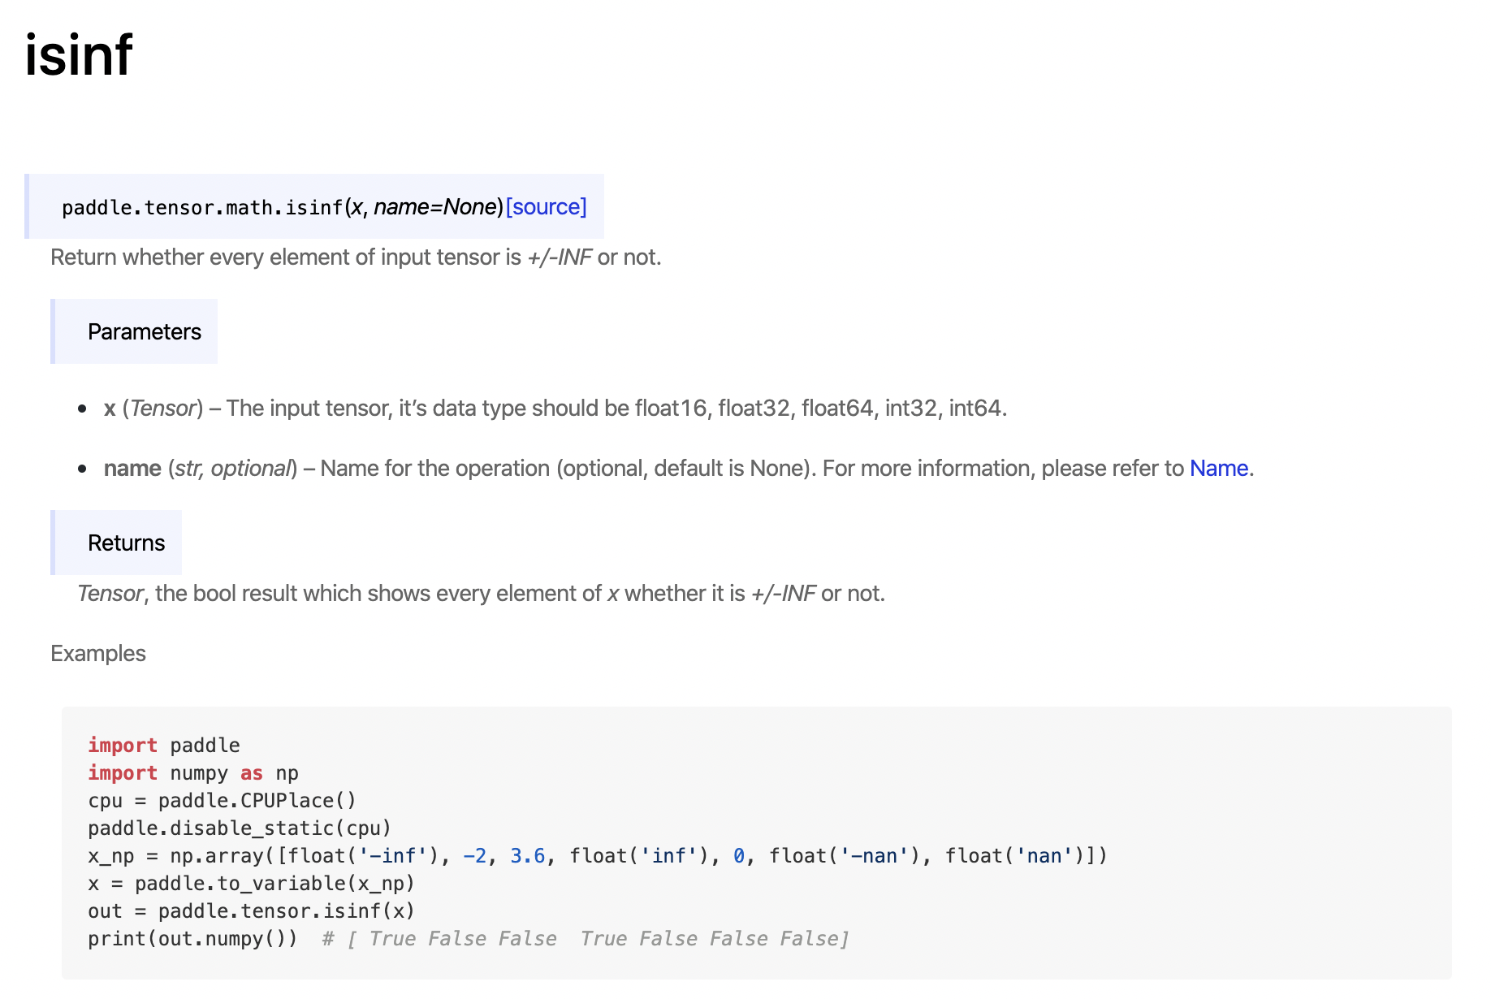Click the 'Return whether every element' description sentence
1491x999 pixels.
point(356,257)
